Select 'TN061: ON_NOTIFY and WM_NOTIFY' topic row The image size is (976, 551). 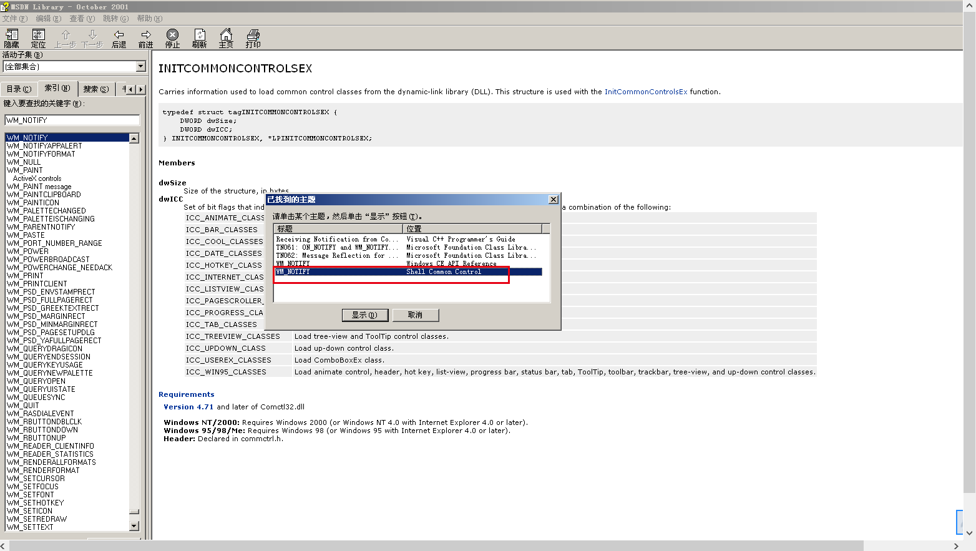409,247
